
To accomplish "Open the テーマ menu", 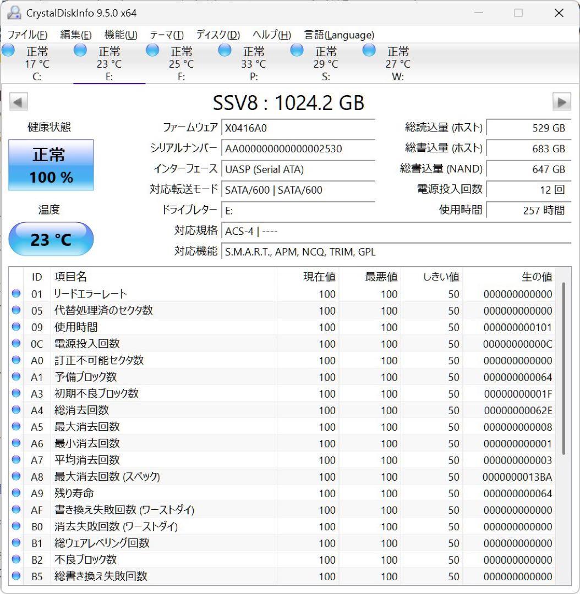I will coord(166,35).
